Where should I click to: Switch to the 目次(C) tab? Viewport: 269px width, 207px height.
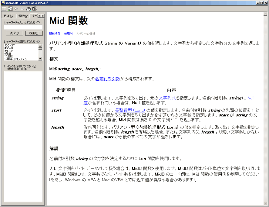pos(8,16)
